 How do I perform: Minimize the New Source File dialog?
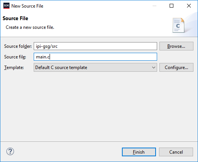154,6
